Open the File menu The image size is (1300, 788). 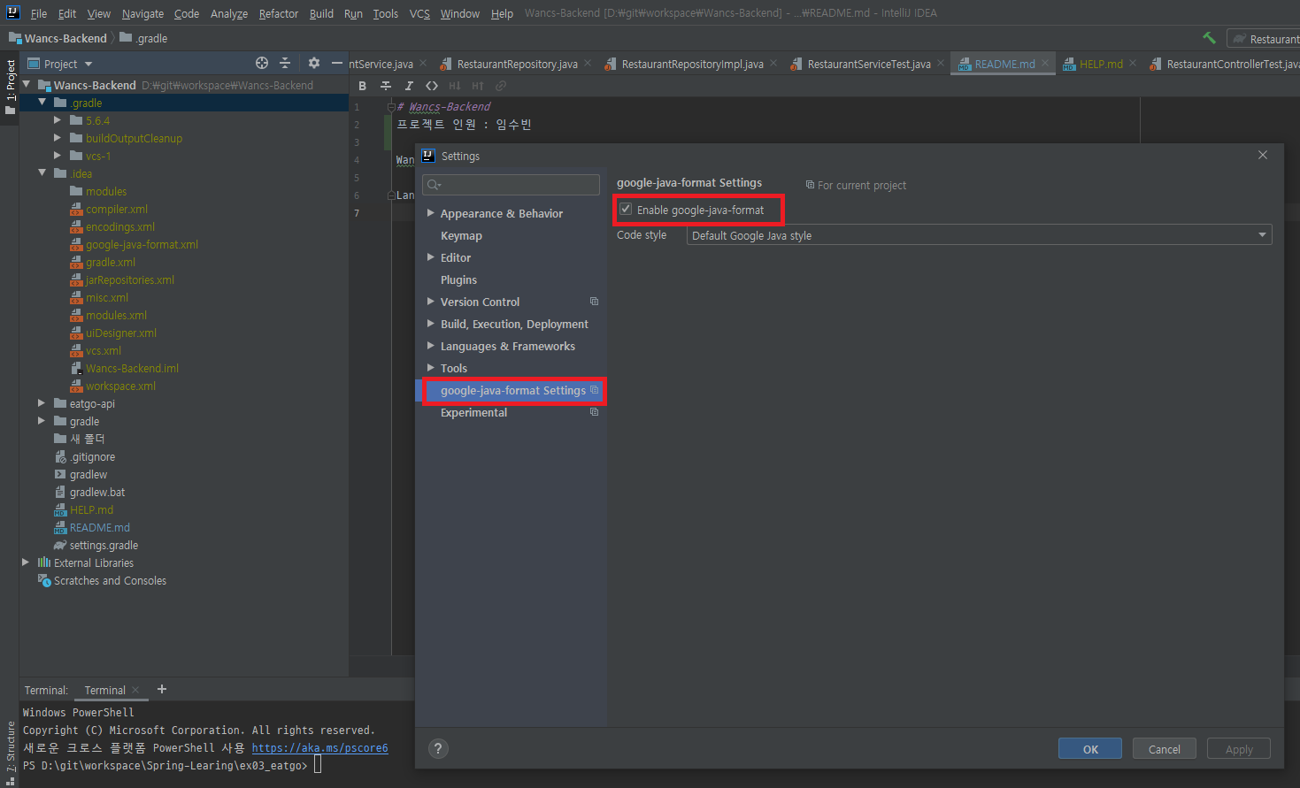(39, 13)
